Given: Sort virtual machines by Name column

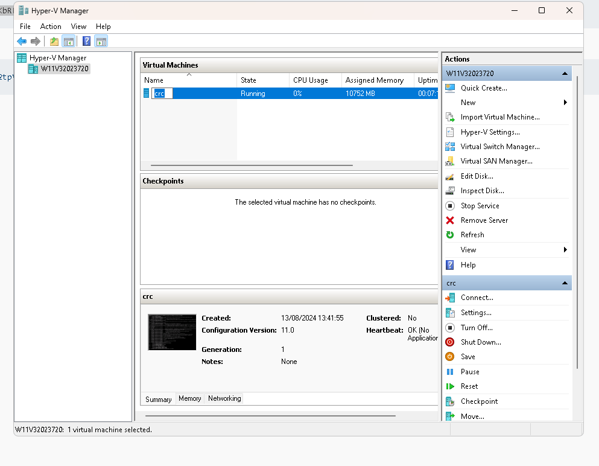Looking at the screenshot, I should [189, 80].
